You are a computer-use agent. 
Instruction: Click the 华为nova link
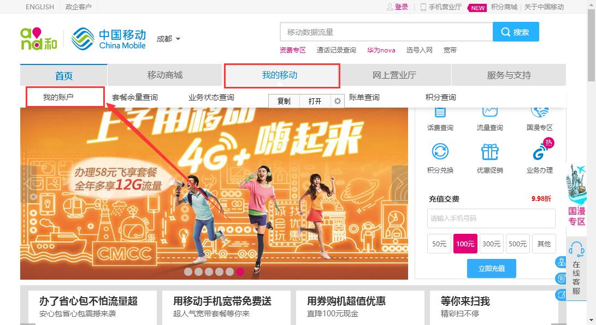point(381,50)
